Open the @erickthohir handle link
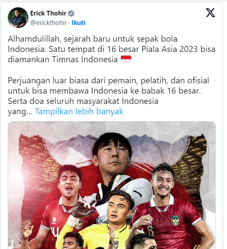 (48, 23)
